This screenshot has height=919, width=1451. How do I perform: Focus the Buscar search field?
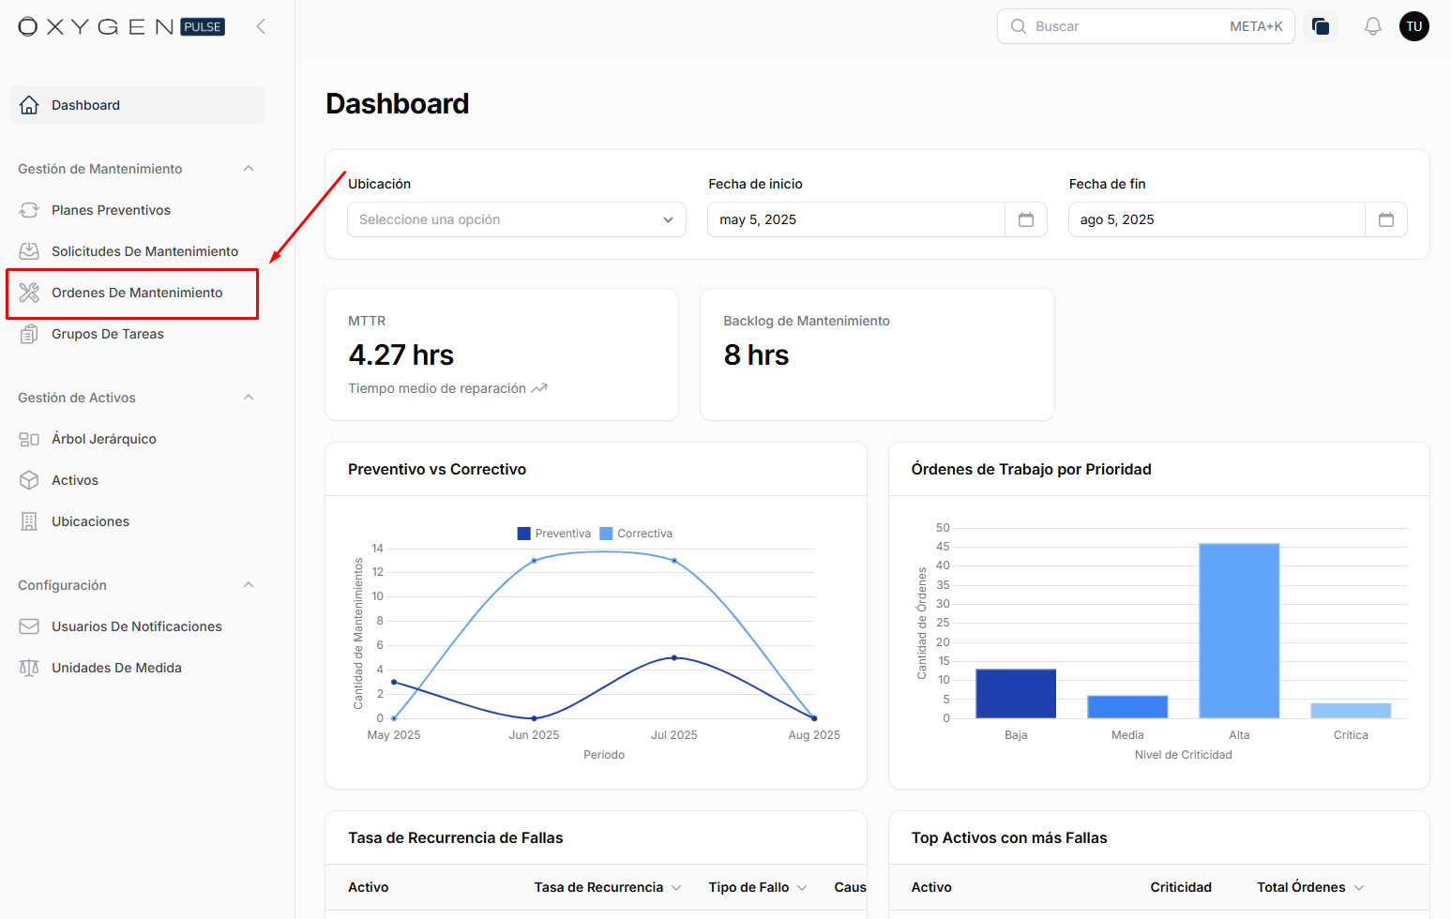[1126, 26]
